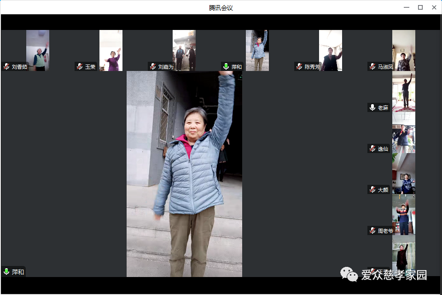Click muted mic icon beside 刘香茹

(6, 66)
